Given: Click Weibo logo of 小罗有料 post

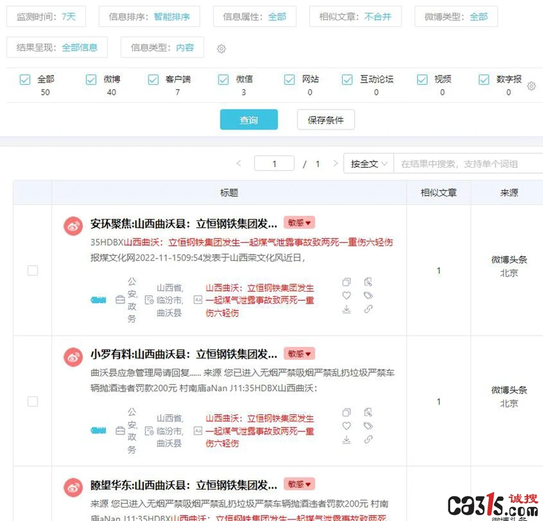Looking at the screenshot, I should coord(73,357).
